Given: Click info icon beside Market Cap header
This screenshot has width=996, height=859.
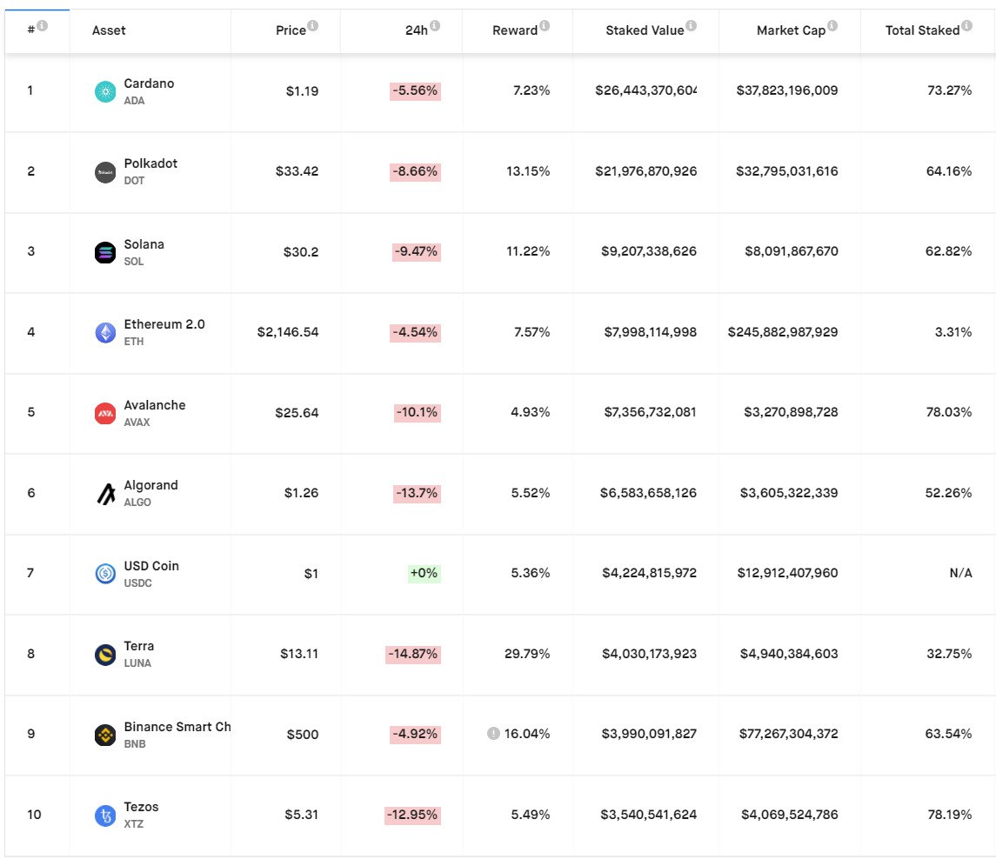Looking at the screenshot, I should pos(832,25).
